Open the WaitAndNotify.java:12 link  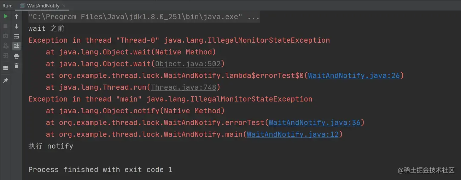tap(293, 134)
